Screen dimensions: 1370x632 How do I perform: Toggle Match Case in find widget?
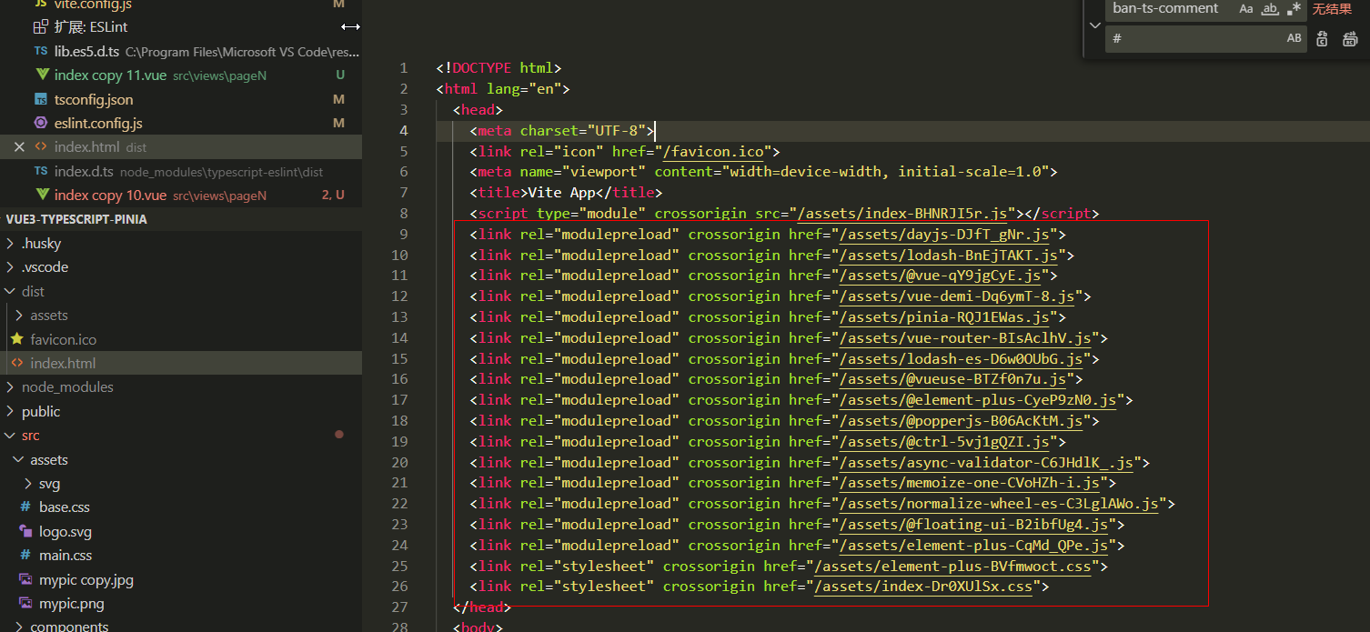[1246, 9]
